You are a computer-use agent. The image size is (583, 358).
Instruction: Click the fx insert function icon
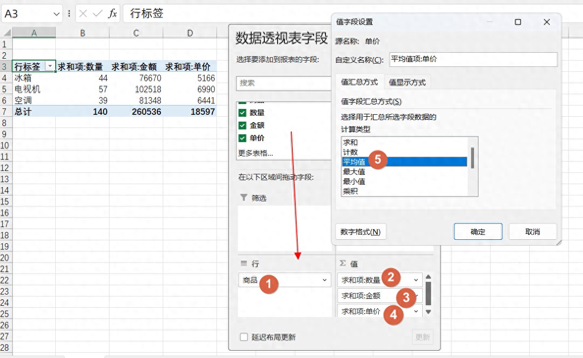112,14
